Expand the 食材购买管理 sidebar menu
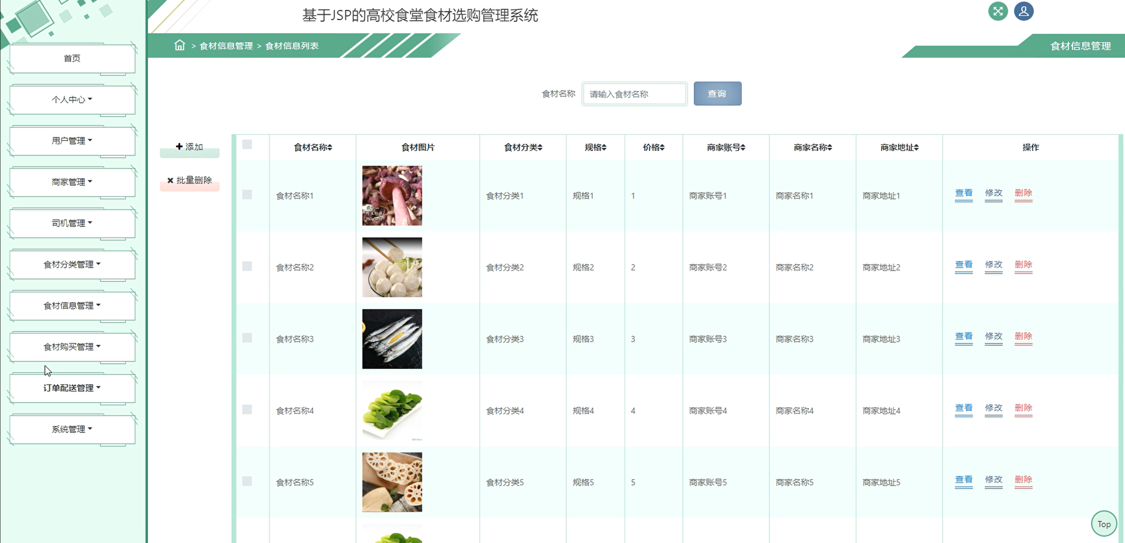The image size is (1125, 543). tap(72, 347)
